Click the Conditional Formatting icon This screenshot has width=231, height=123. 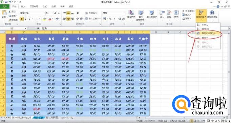131,13
